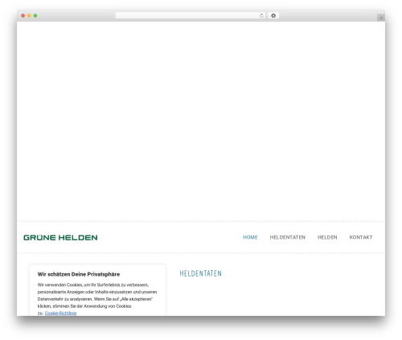Open the HELDEN navigation item
Image resolution: width=402 pixels, height=340 pixels.
click(327, 237)
